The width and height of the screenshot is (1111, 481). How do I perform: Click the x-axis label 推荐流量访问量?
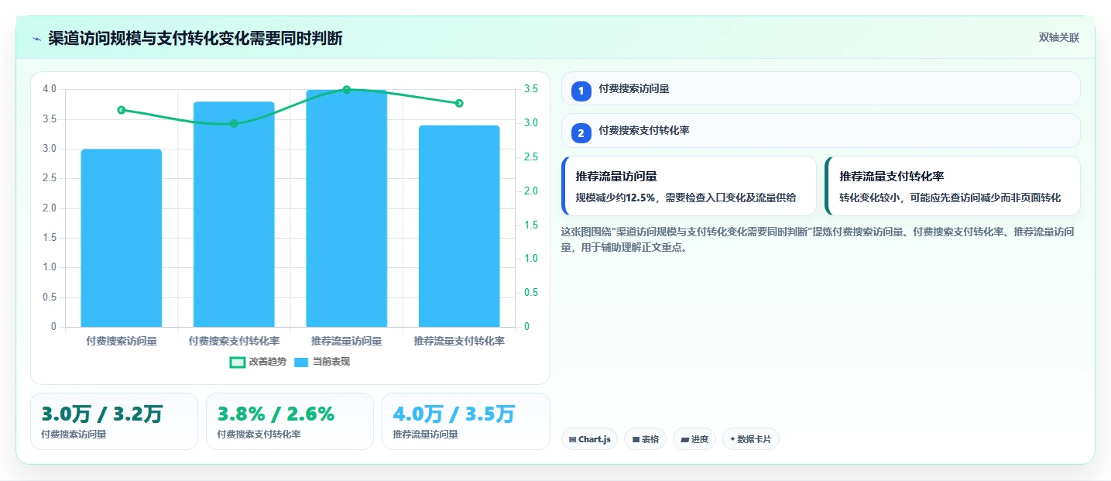coord(346,341)
